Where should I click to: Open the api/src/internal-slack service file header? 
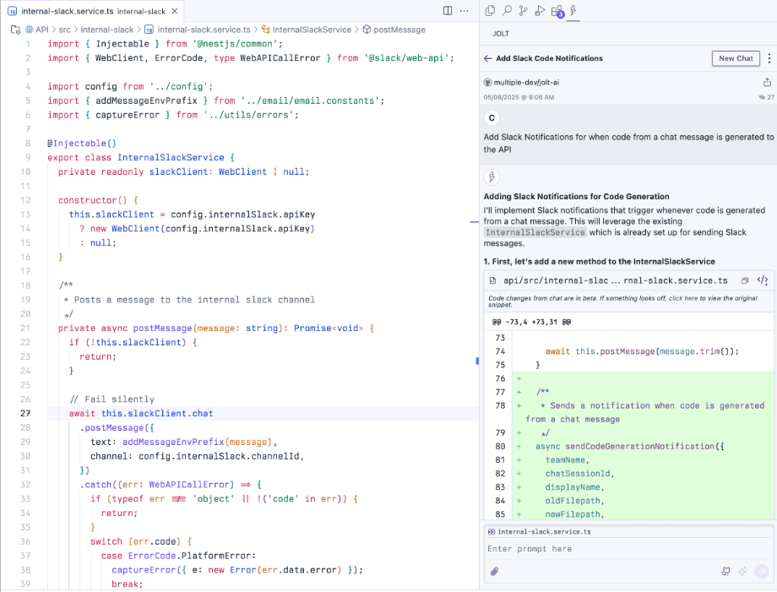(616, 281)
